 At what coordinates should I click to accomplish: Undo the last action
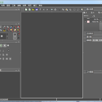coord(75,9)
